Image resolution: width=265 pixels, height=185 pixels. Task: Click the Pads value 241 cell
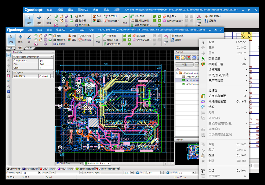[46, 64]
